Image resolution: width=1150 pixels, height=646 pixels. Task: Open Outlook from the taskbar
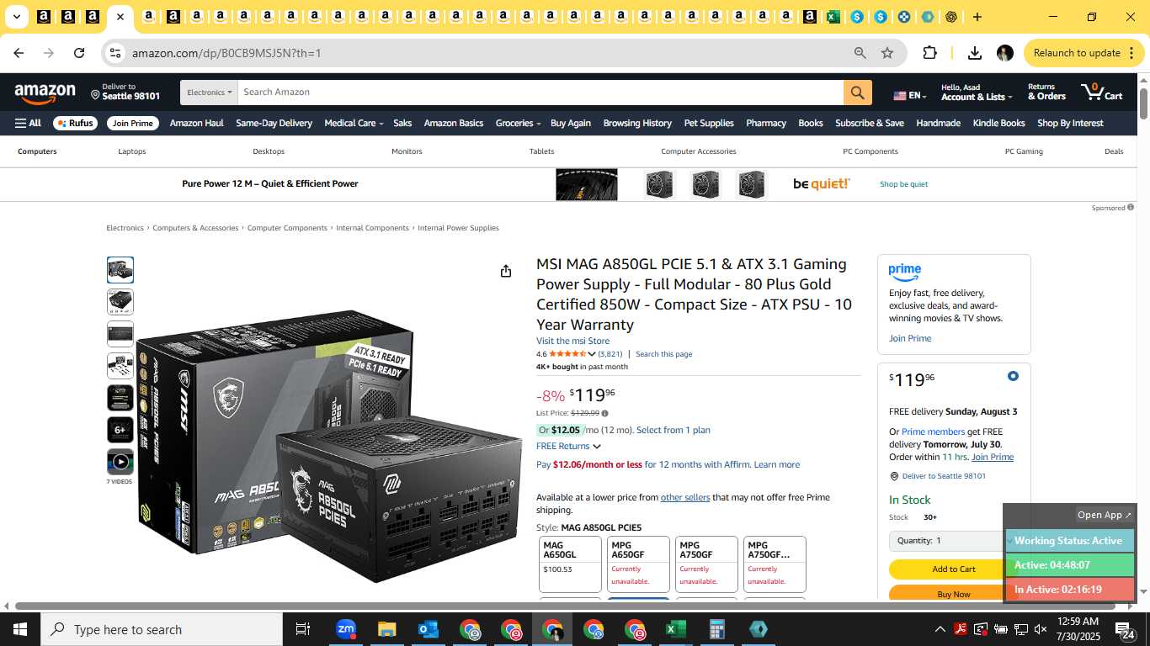429,629
